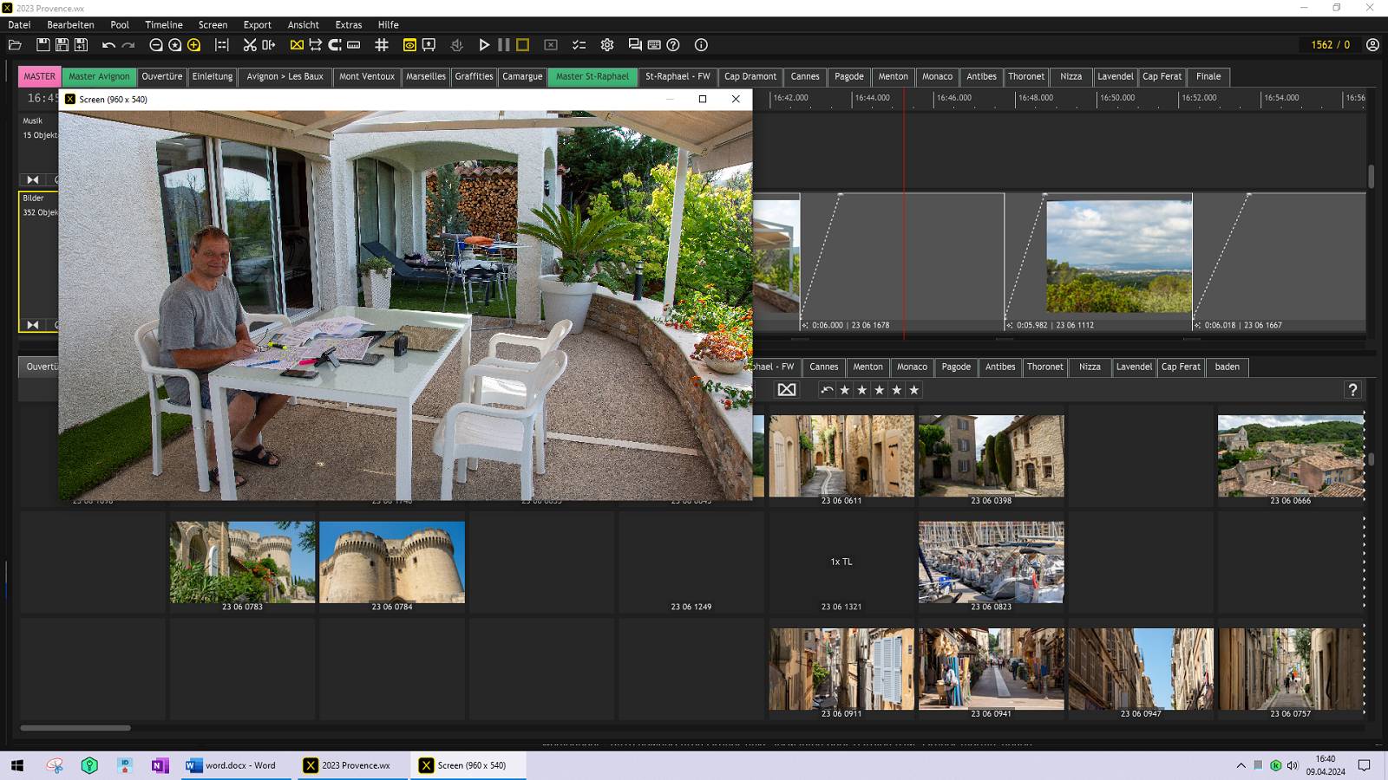Fit timeline zoom with the star circle icon
1388x780 pixels.
pyautogui.click(x=175, y=45)
